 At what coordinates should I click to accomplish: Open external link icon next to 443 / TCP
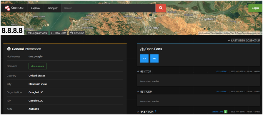[155, 112]
